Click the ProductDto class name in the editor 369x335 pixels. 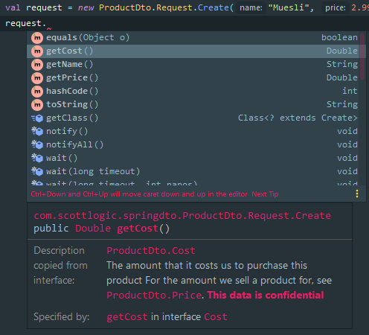pos(125,7)
